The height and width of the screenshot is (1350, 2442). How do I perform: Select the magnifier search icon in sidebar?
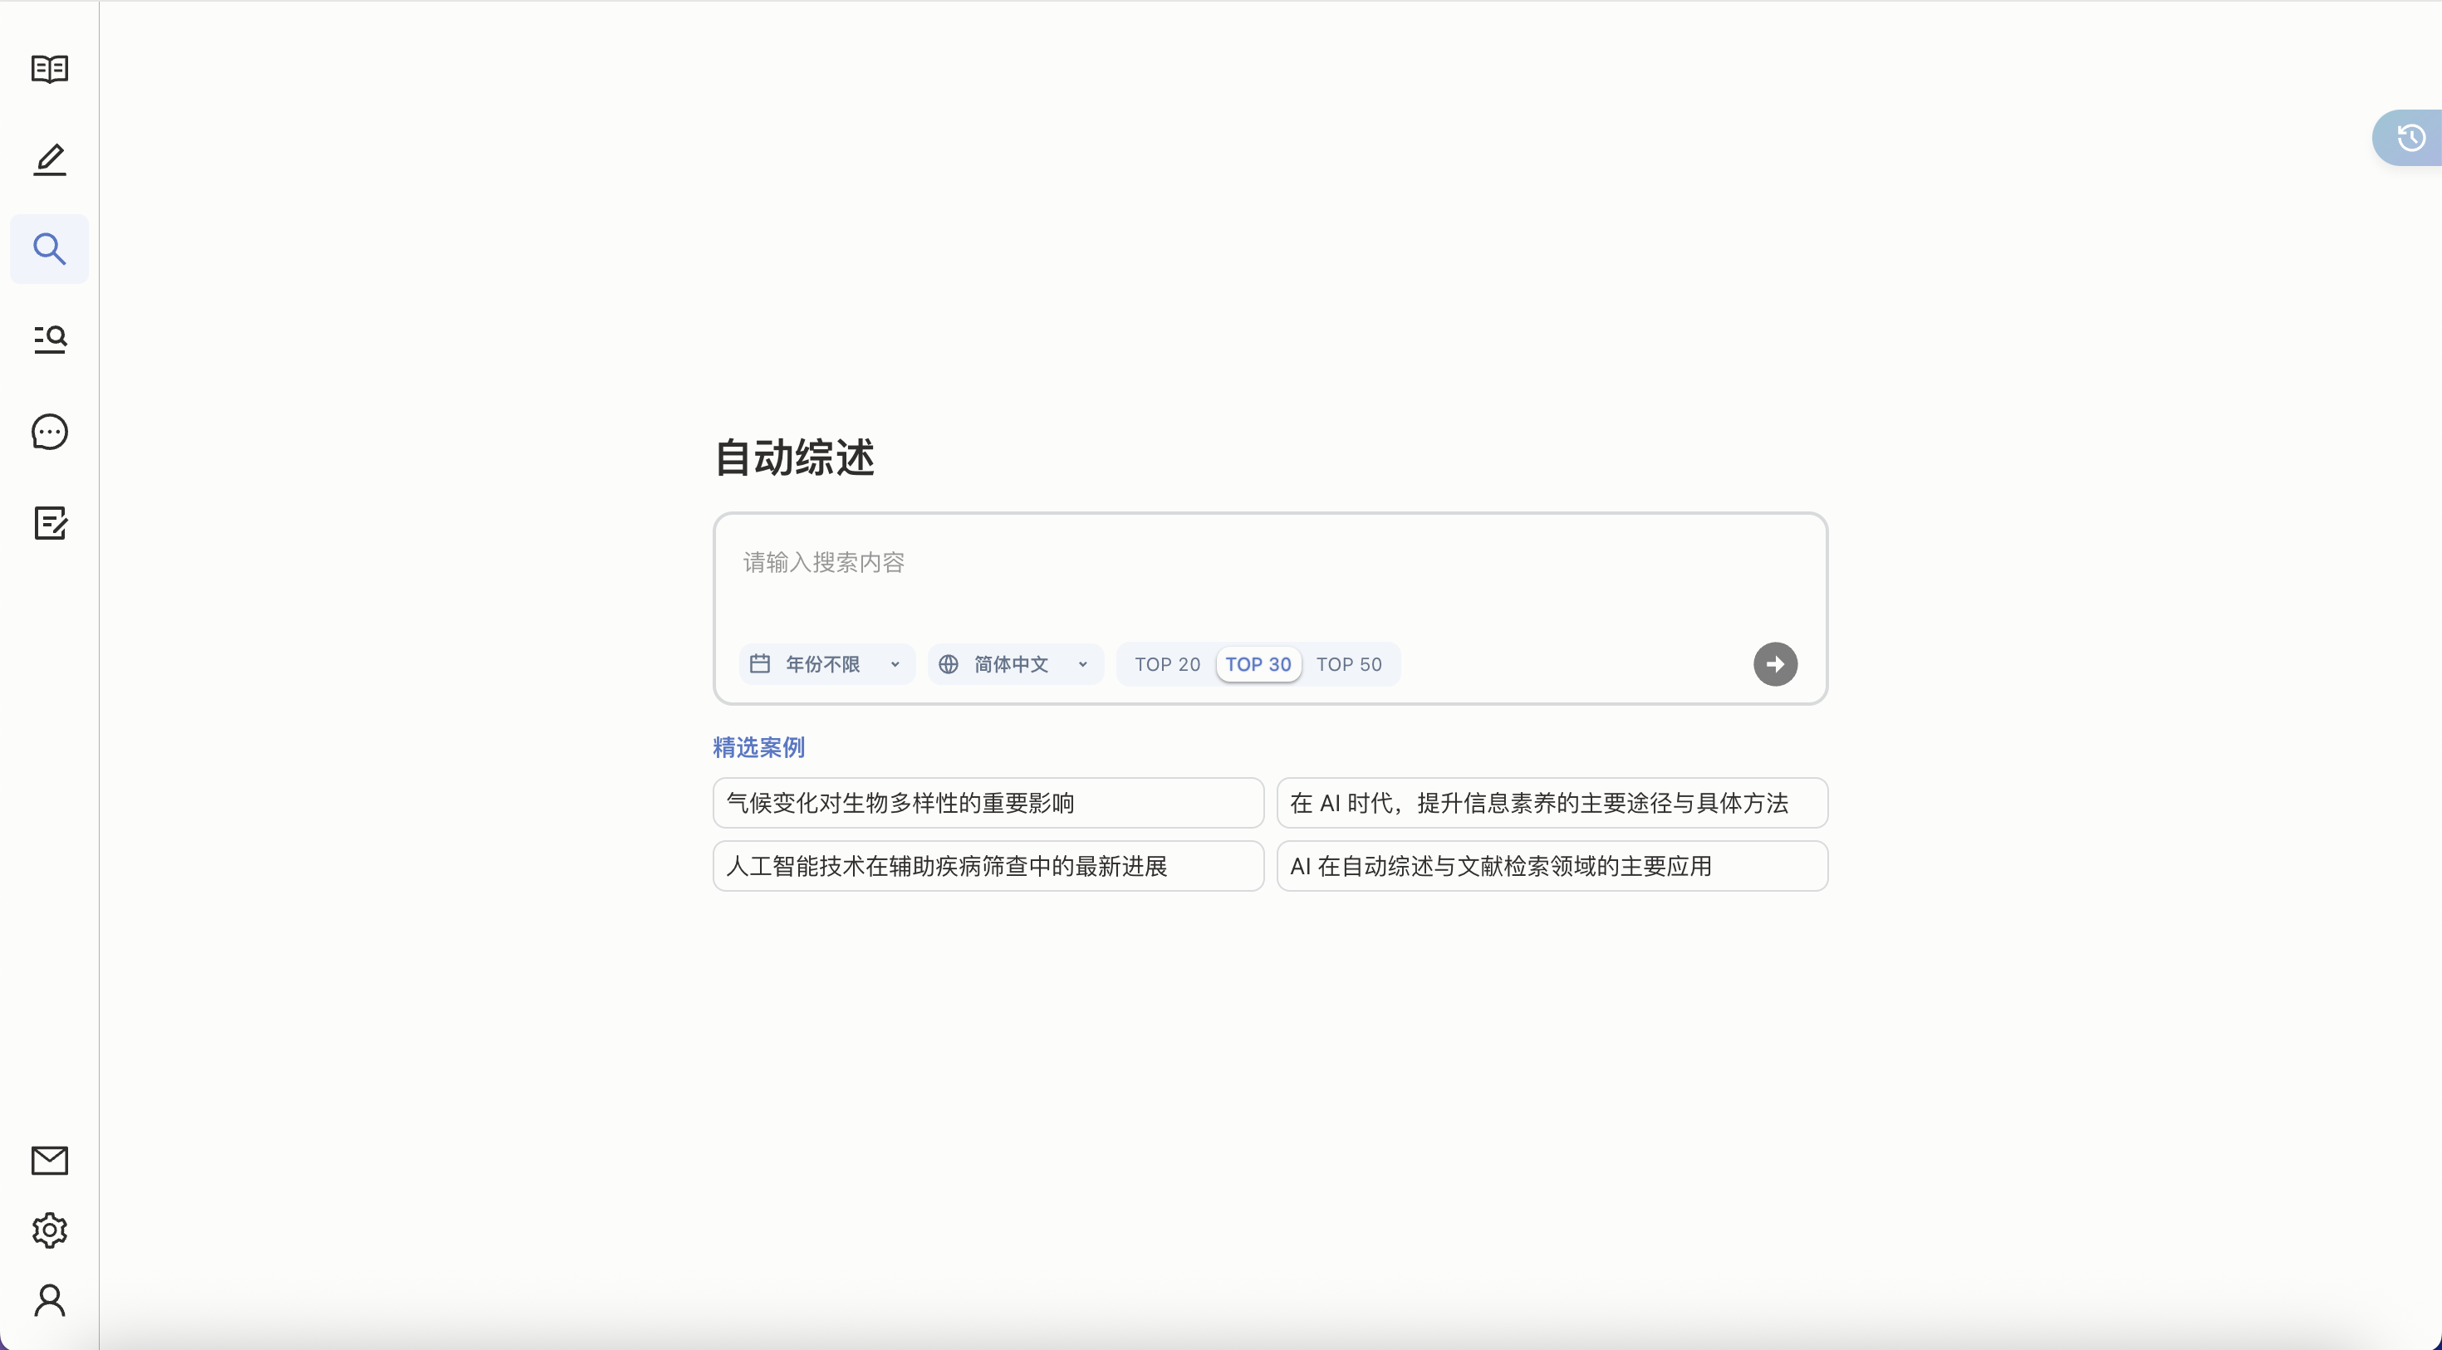click(x=49, y=249)
